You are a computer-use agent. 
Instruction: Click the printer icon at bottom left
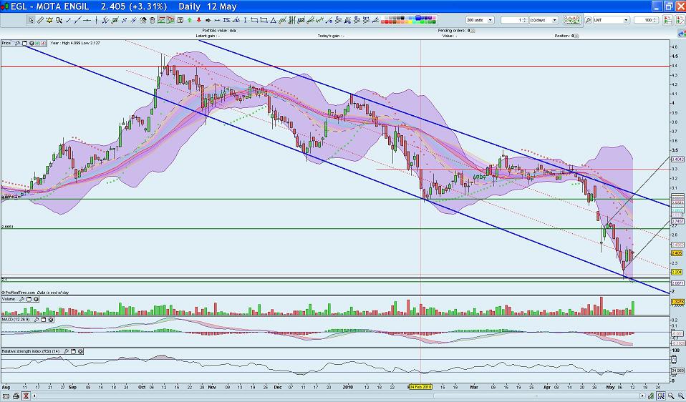pos(16,396)
